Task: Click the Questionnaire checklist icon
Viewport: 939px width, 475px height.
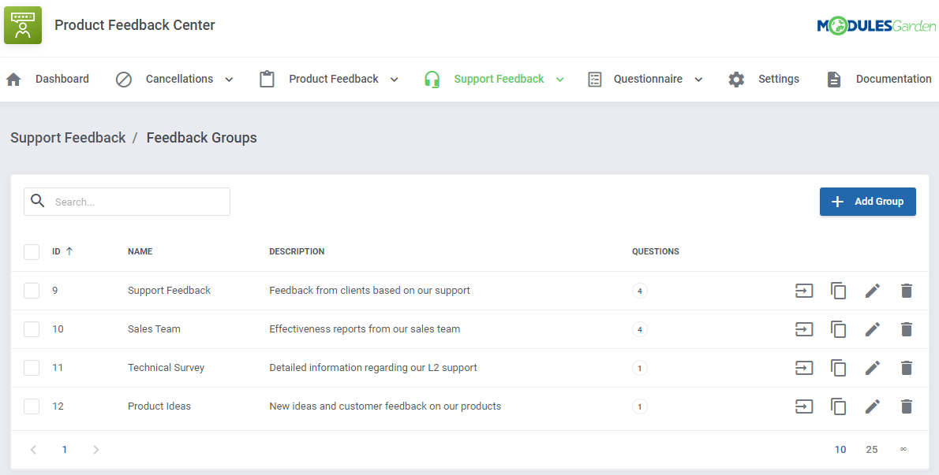Action: pos(595,79)
